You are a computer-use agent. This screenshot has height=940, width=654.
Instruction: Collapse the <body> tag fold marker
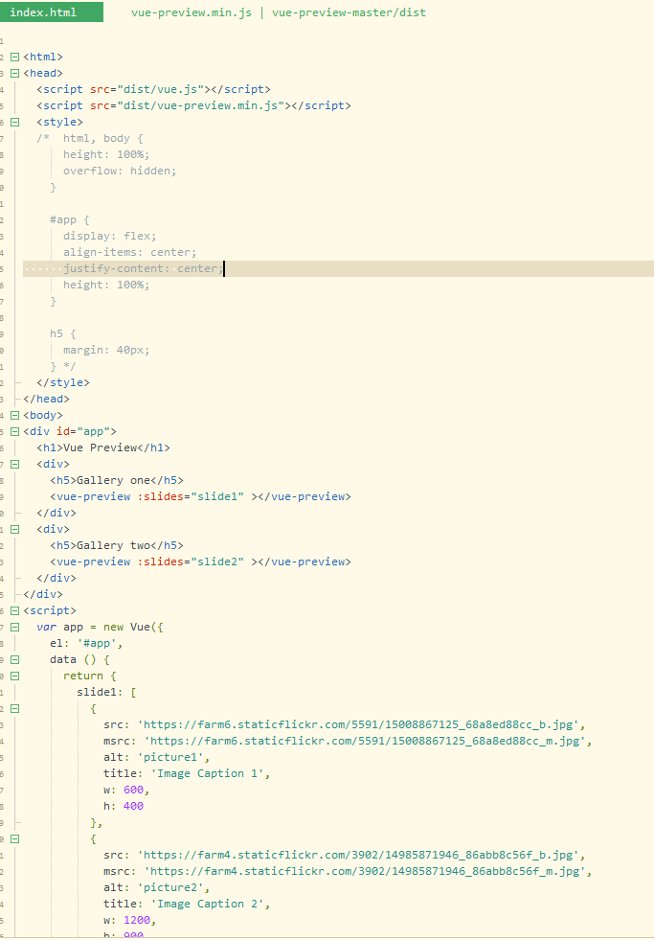15,416
